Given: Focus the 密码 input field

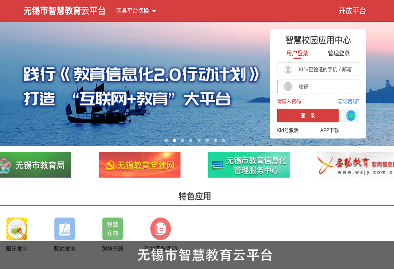Looking at the screenshot, I should point(318,87).
